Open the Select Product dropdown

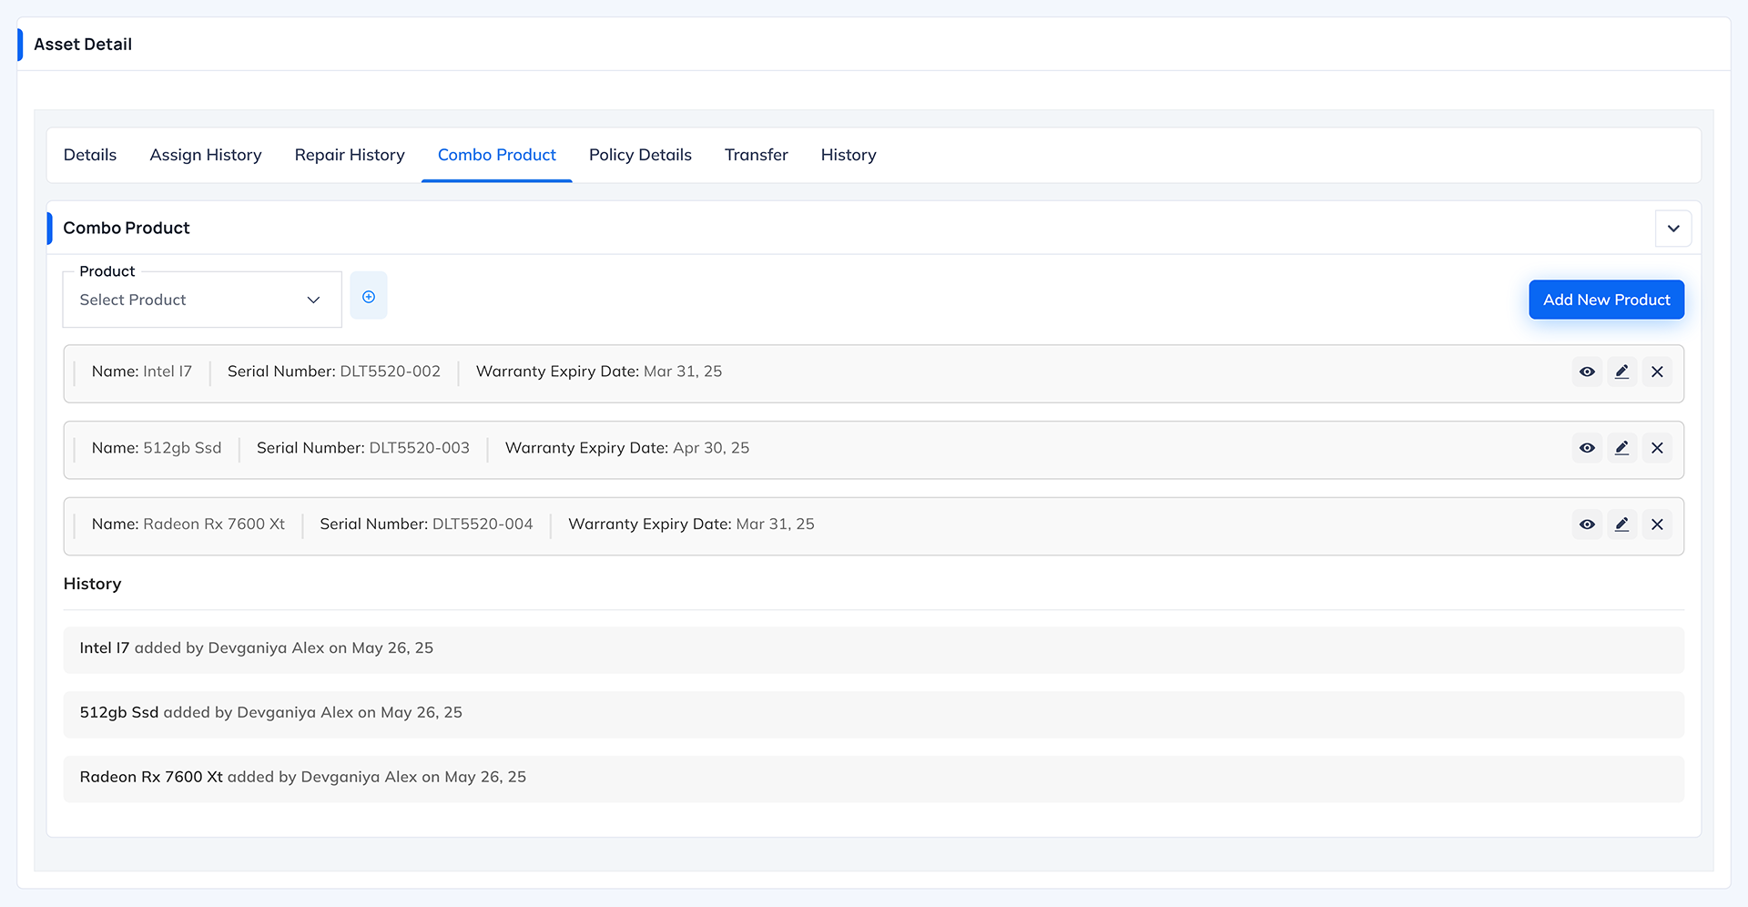[x=201, y=300]
